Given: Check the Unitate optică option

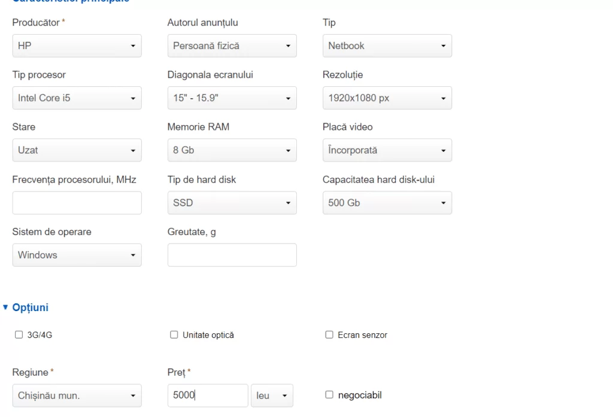Looking at the screenshot, I should tap(174, 334).
